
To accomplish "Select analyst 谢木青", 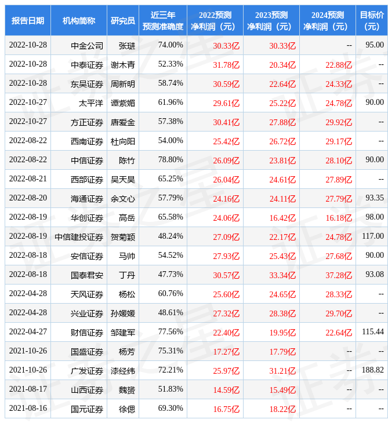I will (x=123, y=65).
